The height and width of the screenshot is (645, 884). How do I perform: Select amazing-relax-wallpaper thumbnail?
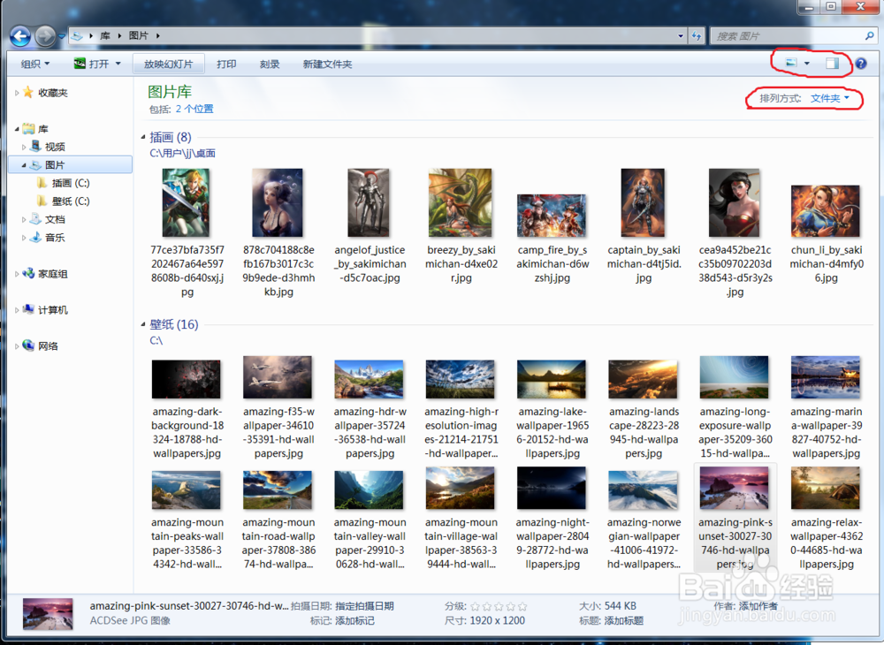[826, 489]
